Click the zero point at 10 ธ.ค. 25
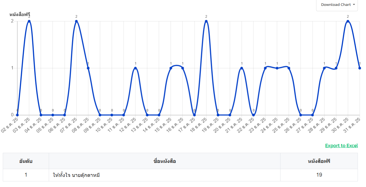366x187 pixels. 112,115
